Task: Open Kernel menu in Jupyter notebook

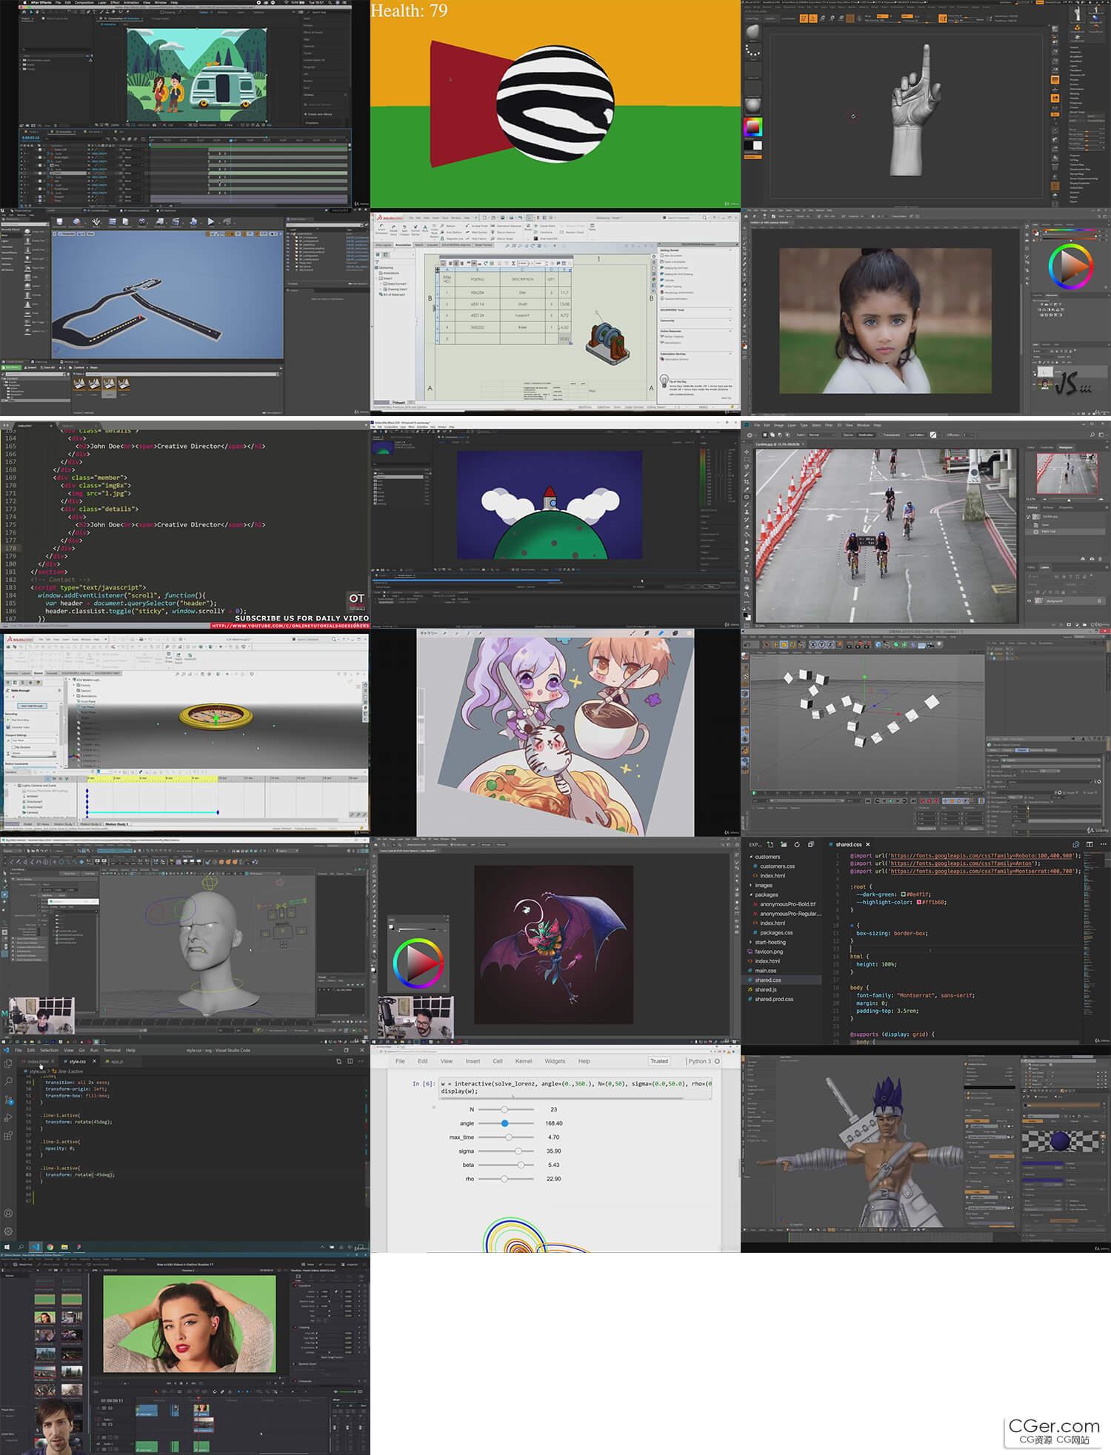Action: click(524, 1061)
